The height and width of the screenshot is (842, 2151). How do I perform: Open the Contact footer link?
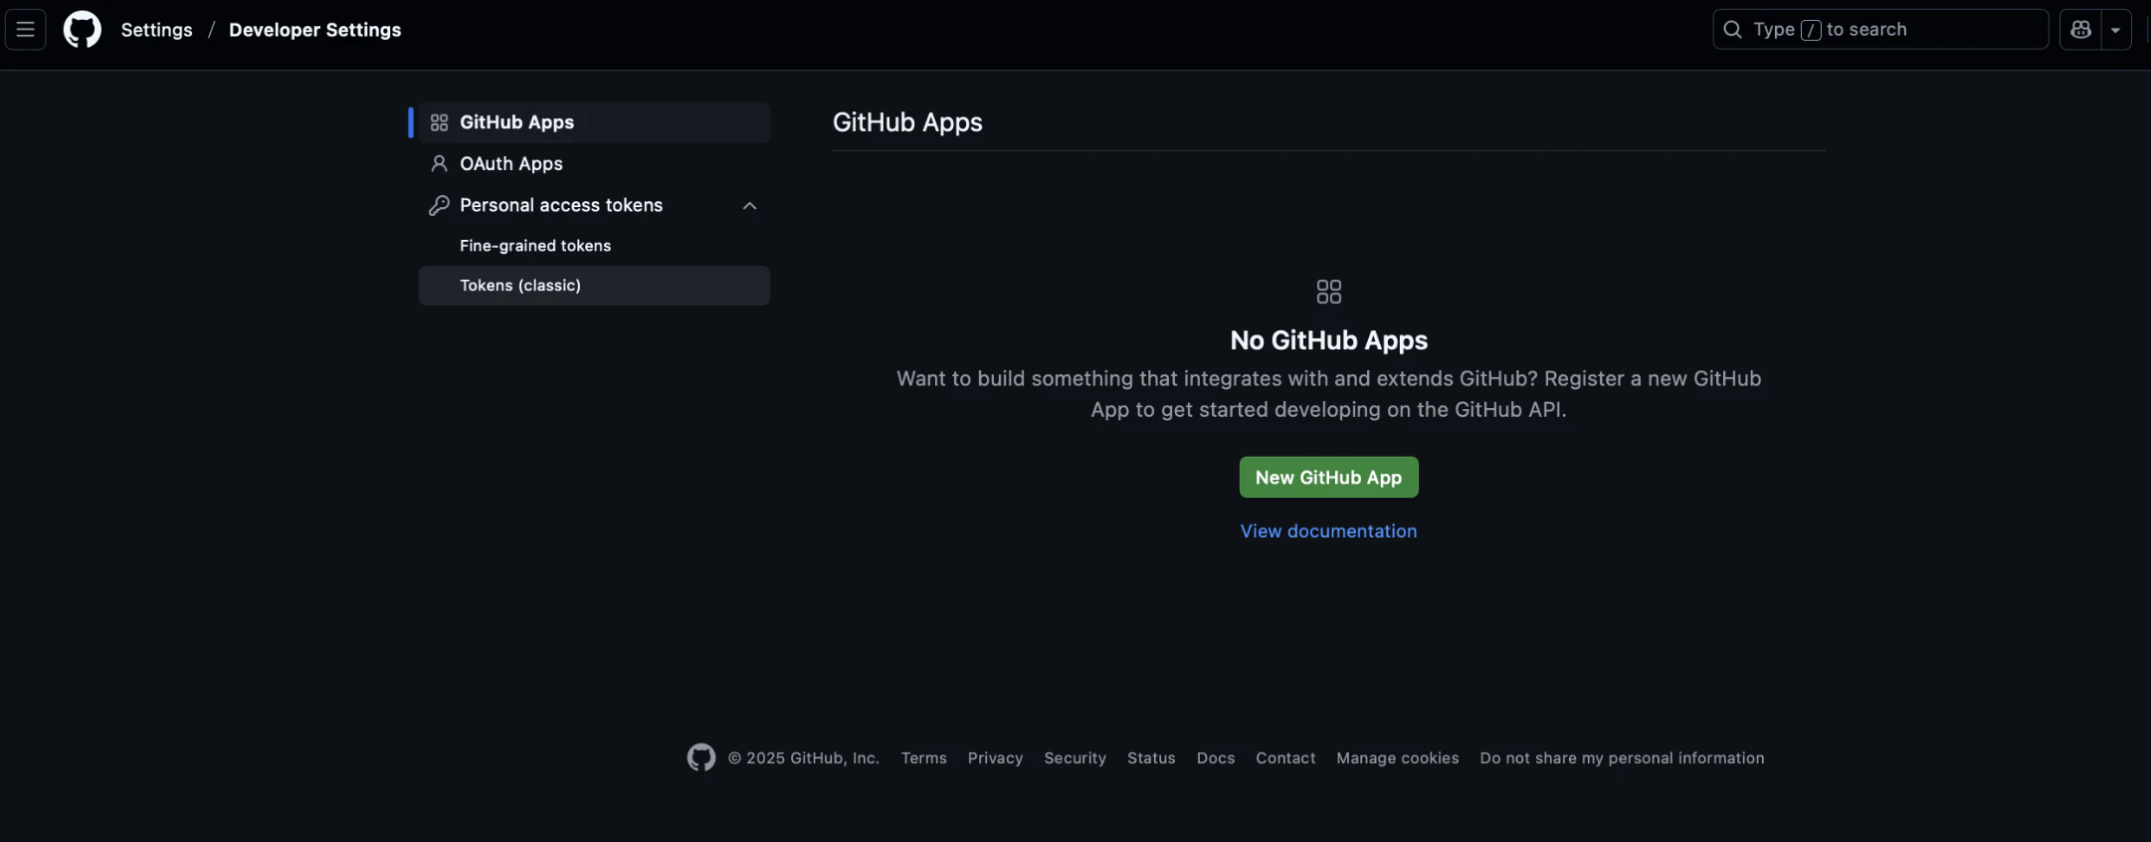pos(1285,758)
